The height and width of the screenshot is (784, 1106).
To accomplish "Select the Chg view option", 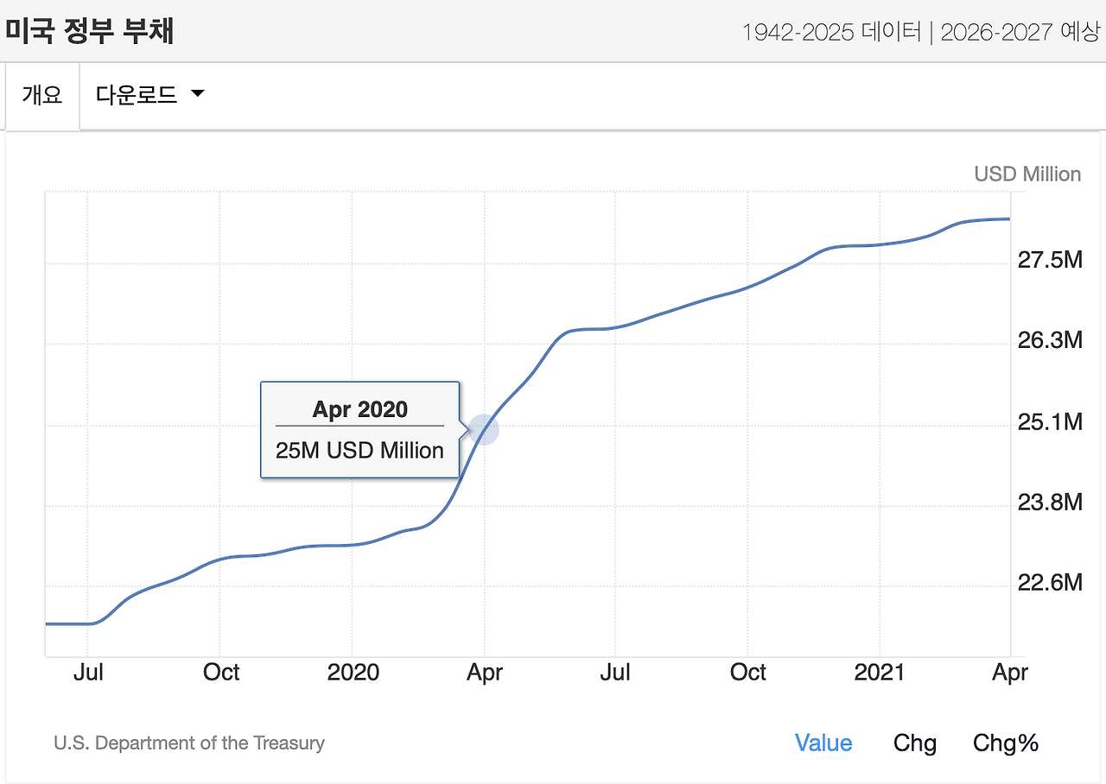I will coord(914,743).
